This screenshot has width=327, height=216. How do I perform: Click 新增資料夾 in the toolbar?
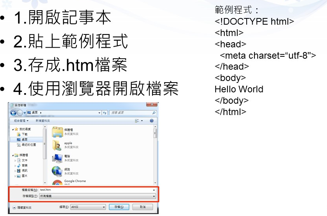(x=43, y=121)
